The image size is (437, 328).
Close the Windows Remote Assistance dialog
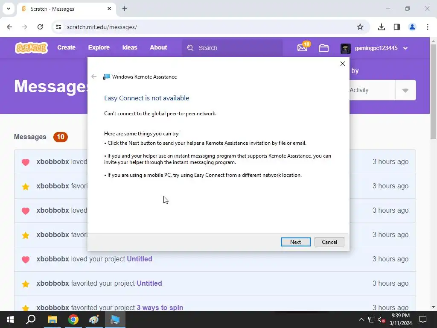[343, 64]
